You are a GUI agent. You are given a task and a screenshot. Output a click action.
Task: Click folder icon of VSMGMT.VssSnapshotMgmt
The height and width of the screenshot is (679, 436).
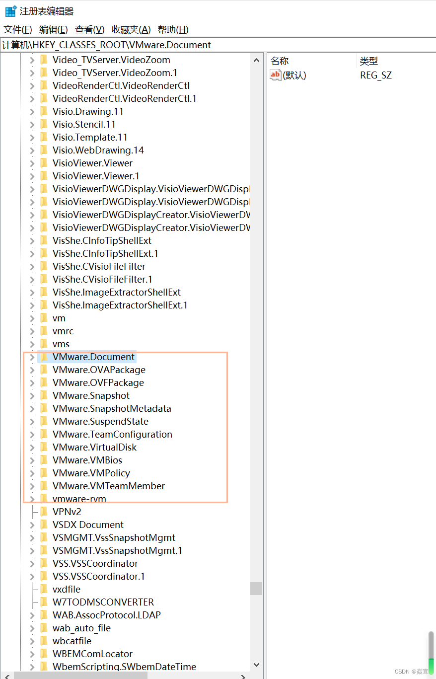(x=44, y=538)
